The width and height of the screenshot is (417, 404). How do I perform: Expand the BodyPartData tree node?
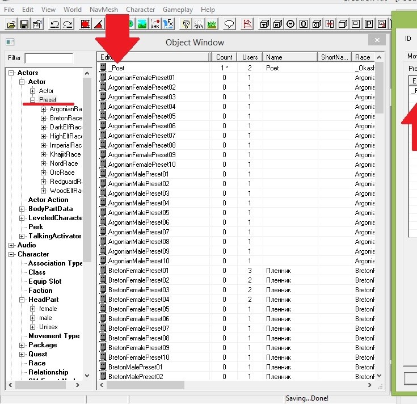(22, 209)
